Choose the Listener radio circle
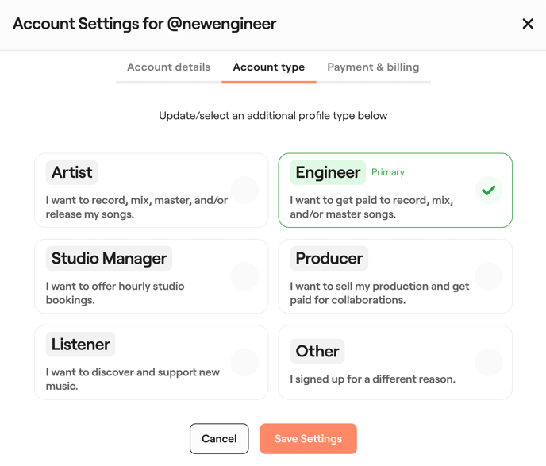 click(244, 362)
